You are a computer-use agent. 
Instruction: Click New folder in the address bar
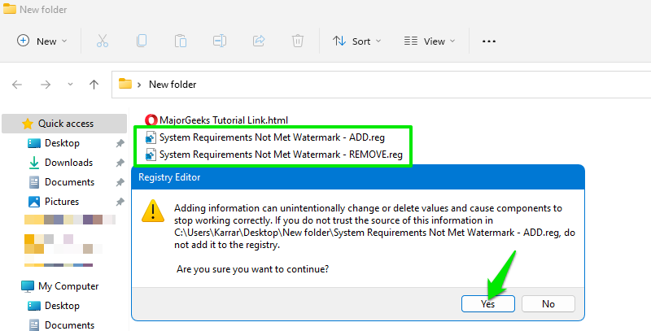173,85
